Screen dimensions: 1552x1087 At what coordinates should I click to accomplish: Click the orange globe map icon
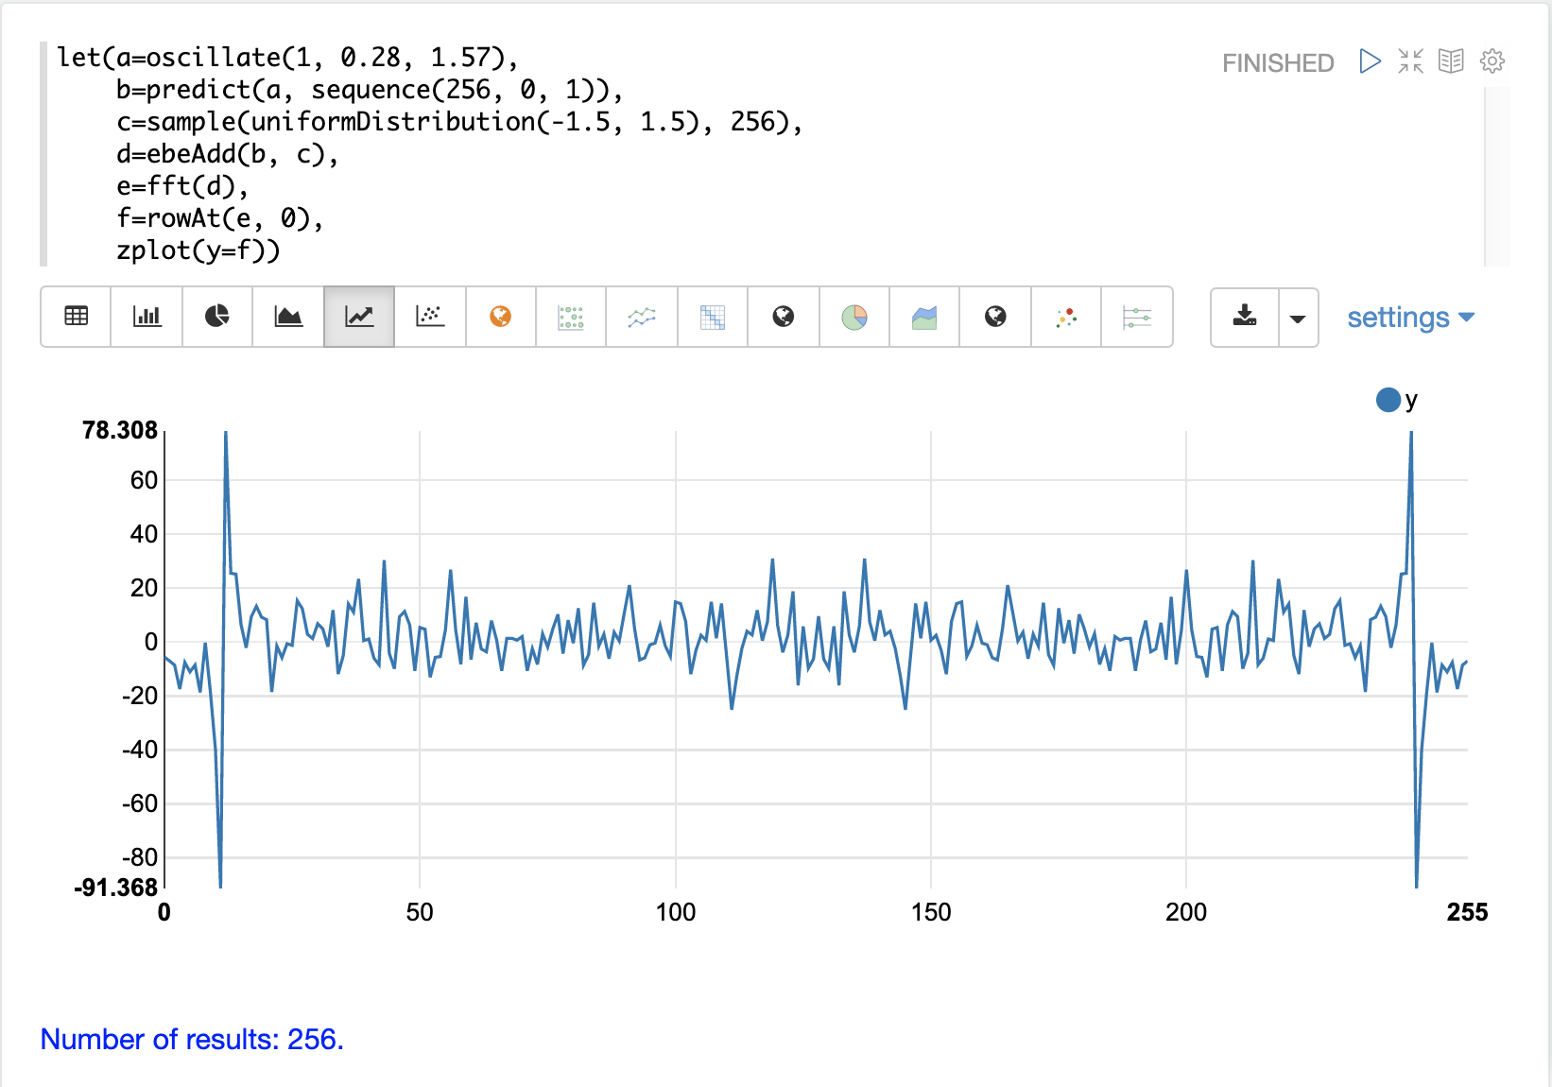tap(501, 317)
